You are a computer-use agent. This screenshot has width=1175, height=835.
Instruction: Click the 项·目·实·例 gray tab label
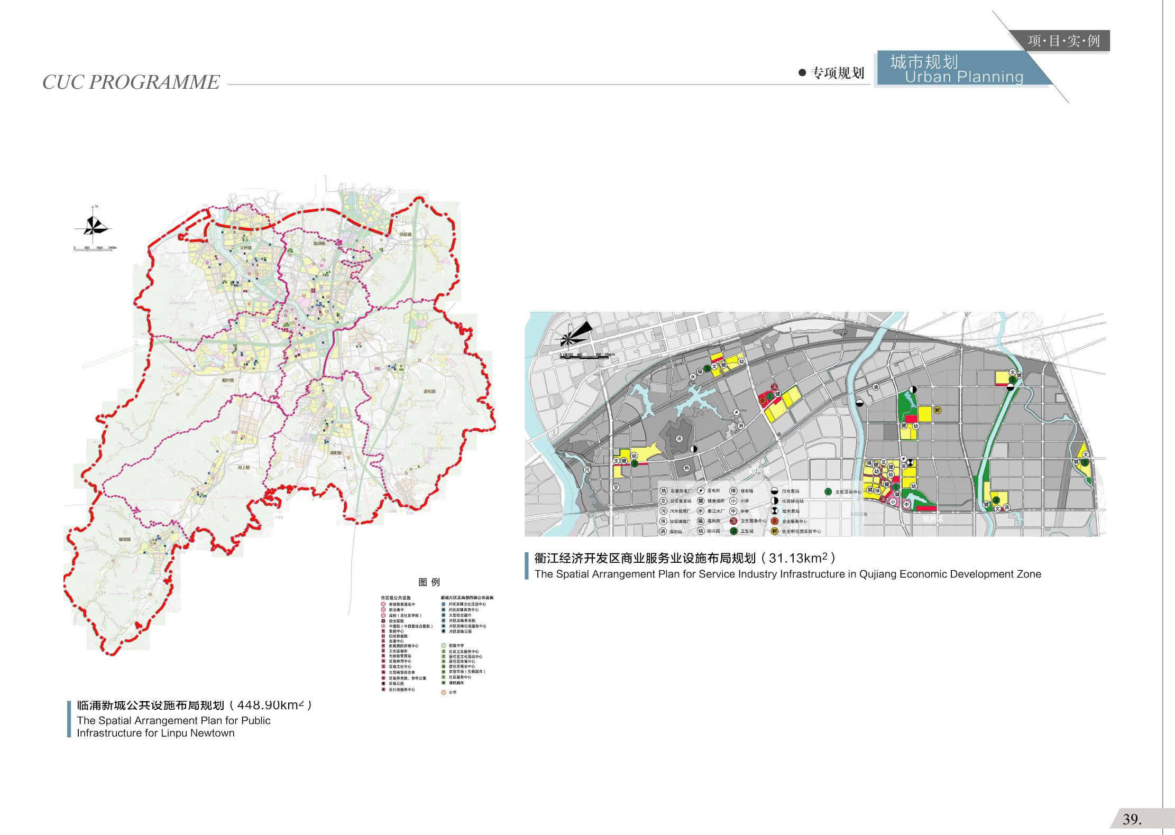[1063, 41]
